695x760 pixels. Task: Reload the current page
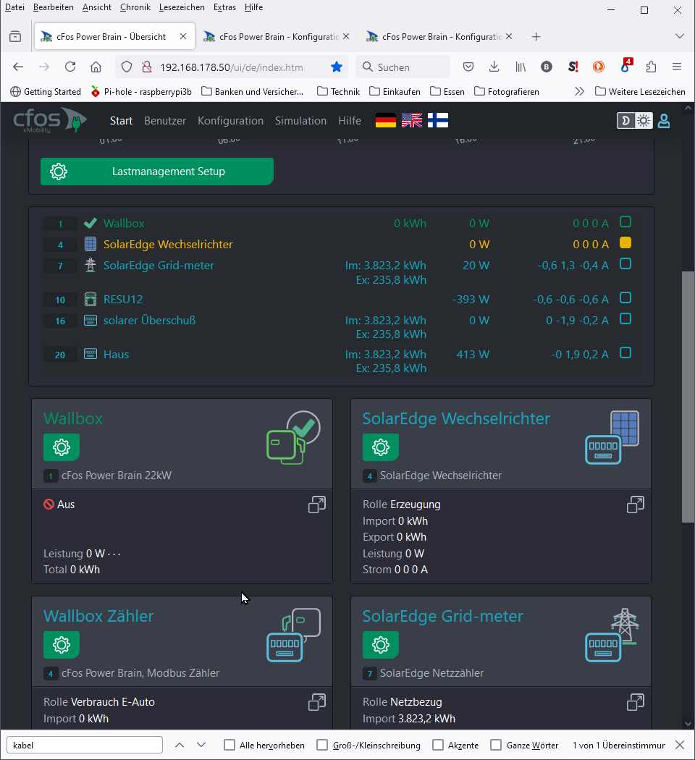70,67
